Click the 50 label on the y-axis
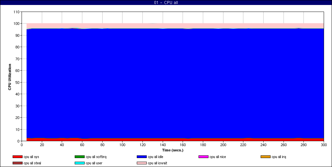 pos(17,82)
